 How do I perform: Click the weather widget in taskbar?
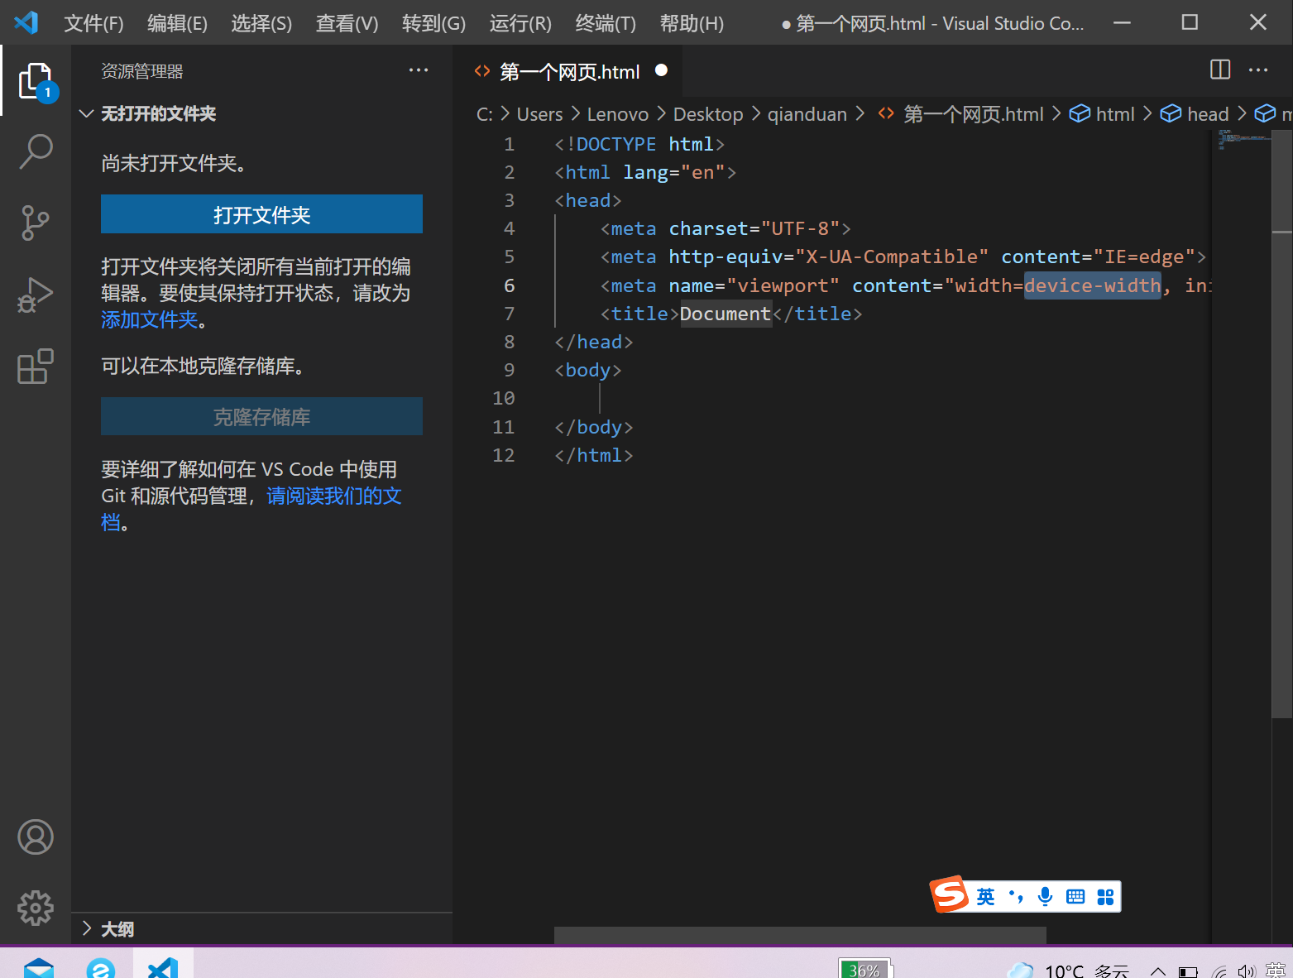[1067, 971]
